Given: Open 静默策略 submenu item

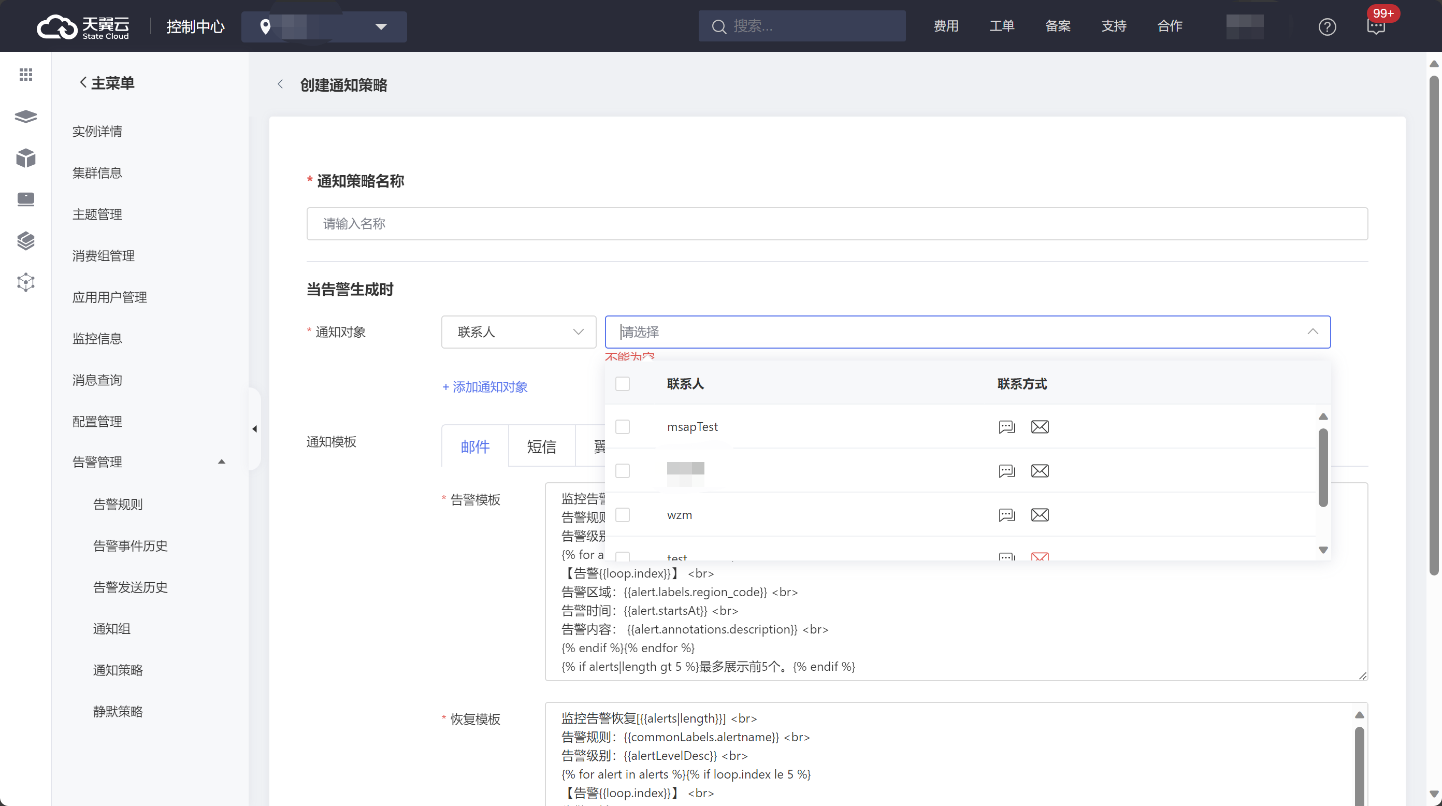Looking at the screenshot, I should point(118,711).
